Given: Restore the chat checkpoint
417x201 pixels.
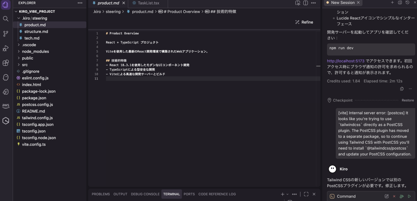Looking at the screenshot, I should 408,100.
